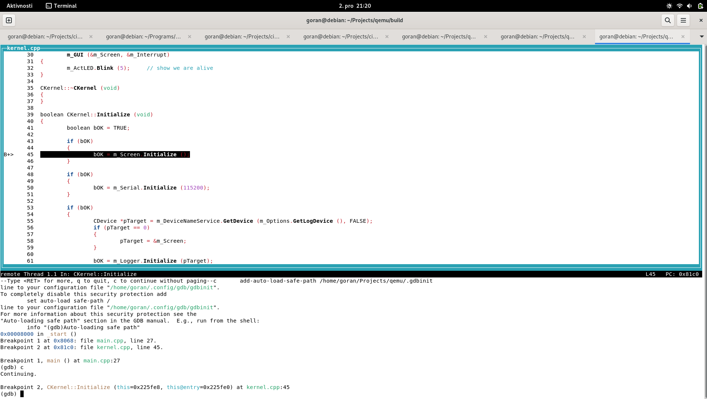Image resolution: width=707 pixels, height=399 pixels.
Task: Click the Wi-Fi network icon
Action: [x=679, y=6]
